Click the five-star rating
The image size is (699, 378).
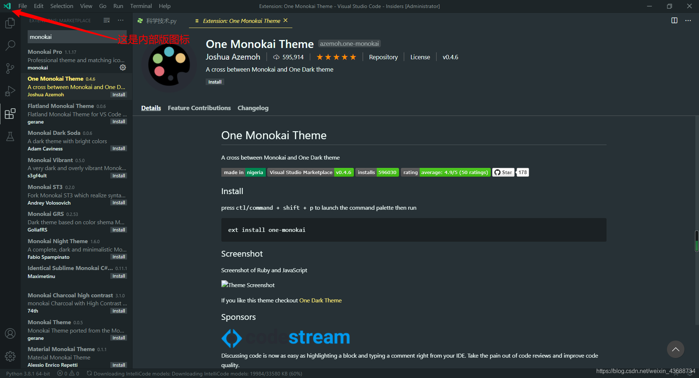336,57
